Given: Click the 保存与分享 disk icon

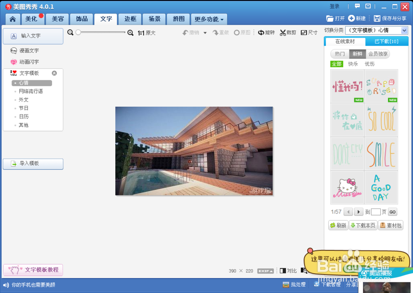Looking at the screenshot, I should (x=377, y=19).
